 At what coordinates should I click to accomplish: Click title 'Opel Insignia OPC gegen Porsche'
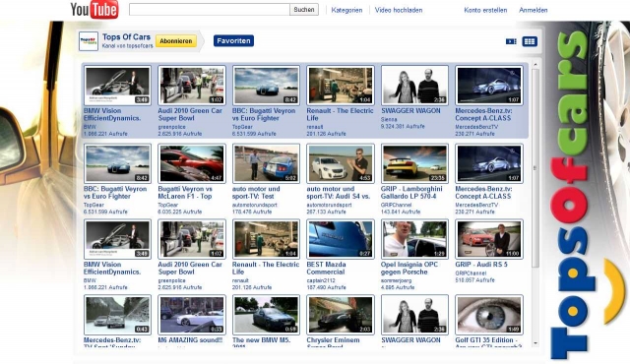click(409, 268)
